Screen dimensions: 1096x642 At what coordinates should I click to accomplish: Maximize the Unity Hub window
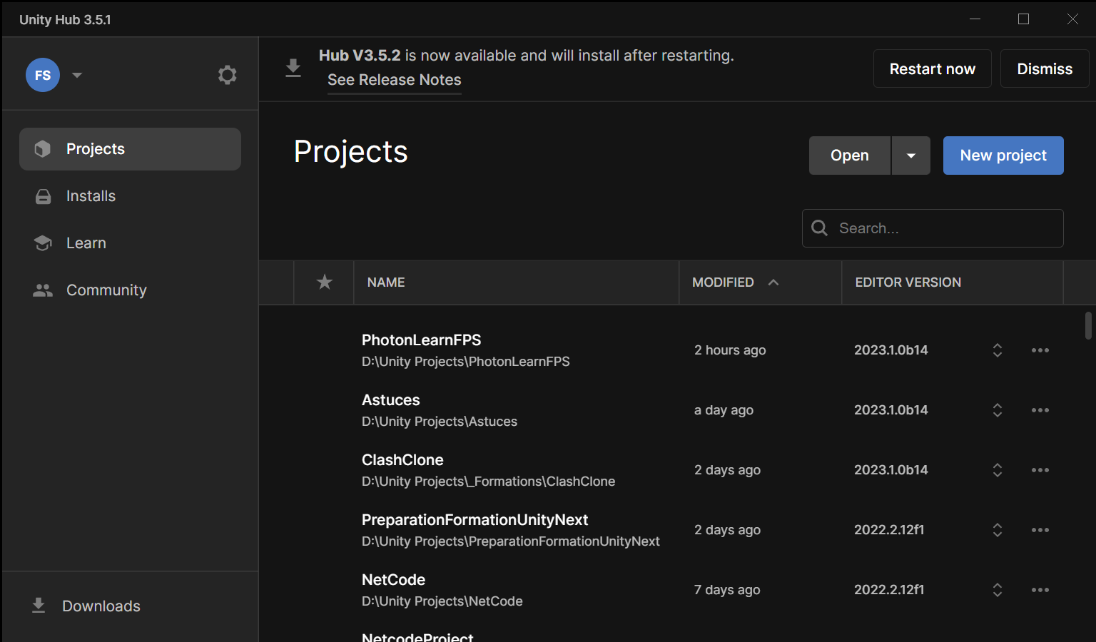pyautogui.click(x=1023, y=19)
